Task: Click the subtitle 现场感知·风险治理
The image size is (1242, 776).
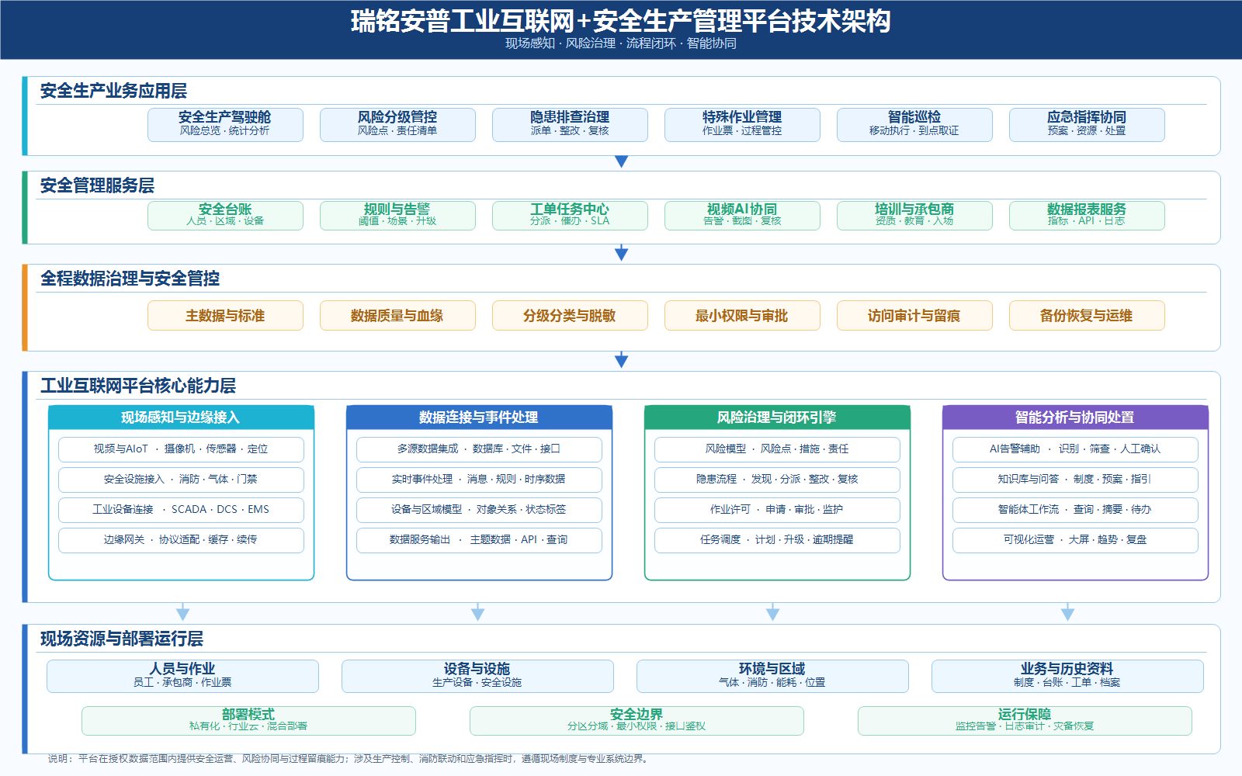Action: click(x=621, y=43)
